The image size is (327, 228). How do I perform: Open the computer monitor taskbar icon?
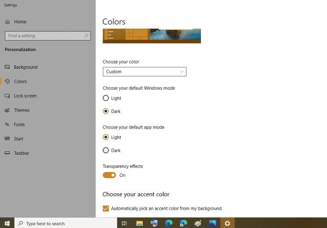(x=154, y=223)
